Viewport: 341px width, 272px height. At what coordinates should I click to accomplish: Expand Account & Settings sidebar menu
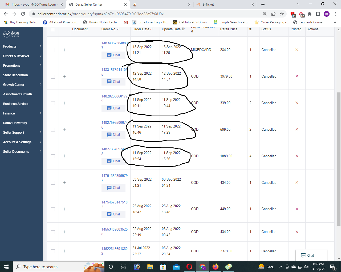coord(22,142)
